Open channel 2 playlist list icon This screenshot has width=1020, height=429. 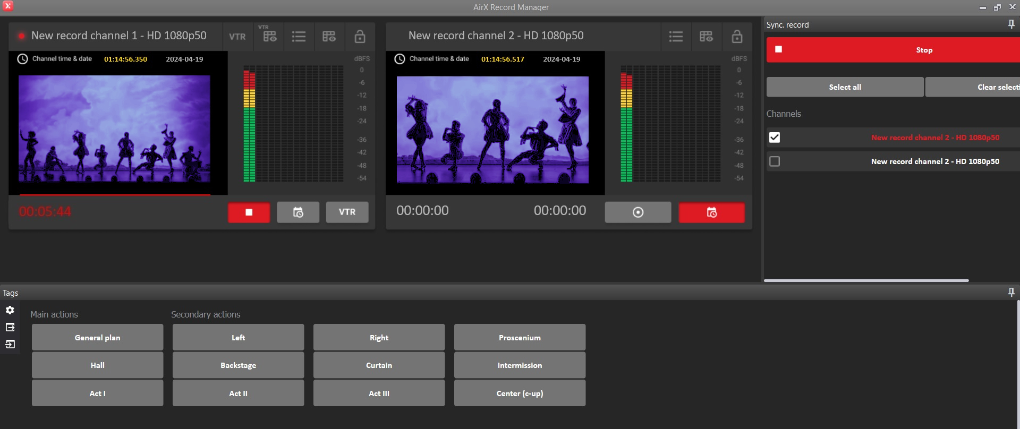pos(676,37)
